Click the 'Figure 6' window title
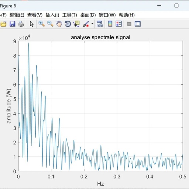Viewport: 189px width, 189px height. click(x=8, y=6)
